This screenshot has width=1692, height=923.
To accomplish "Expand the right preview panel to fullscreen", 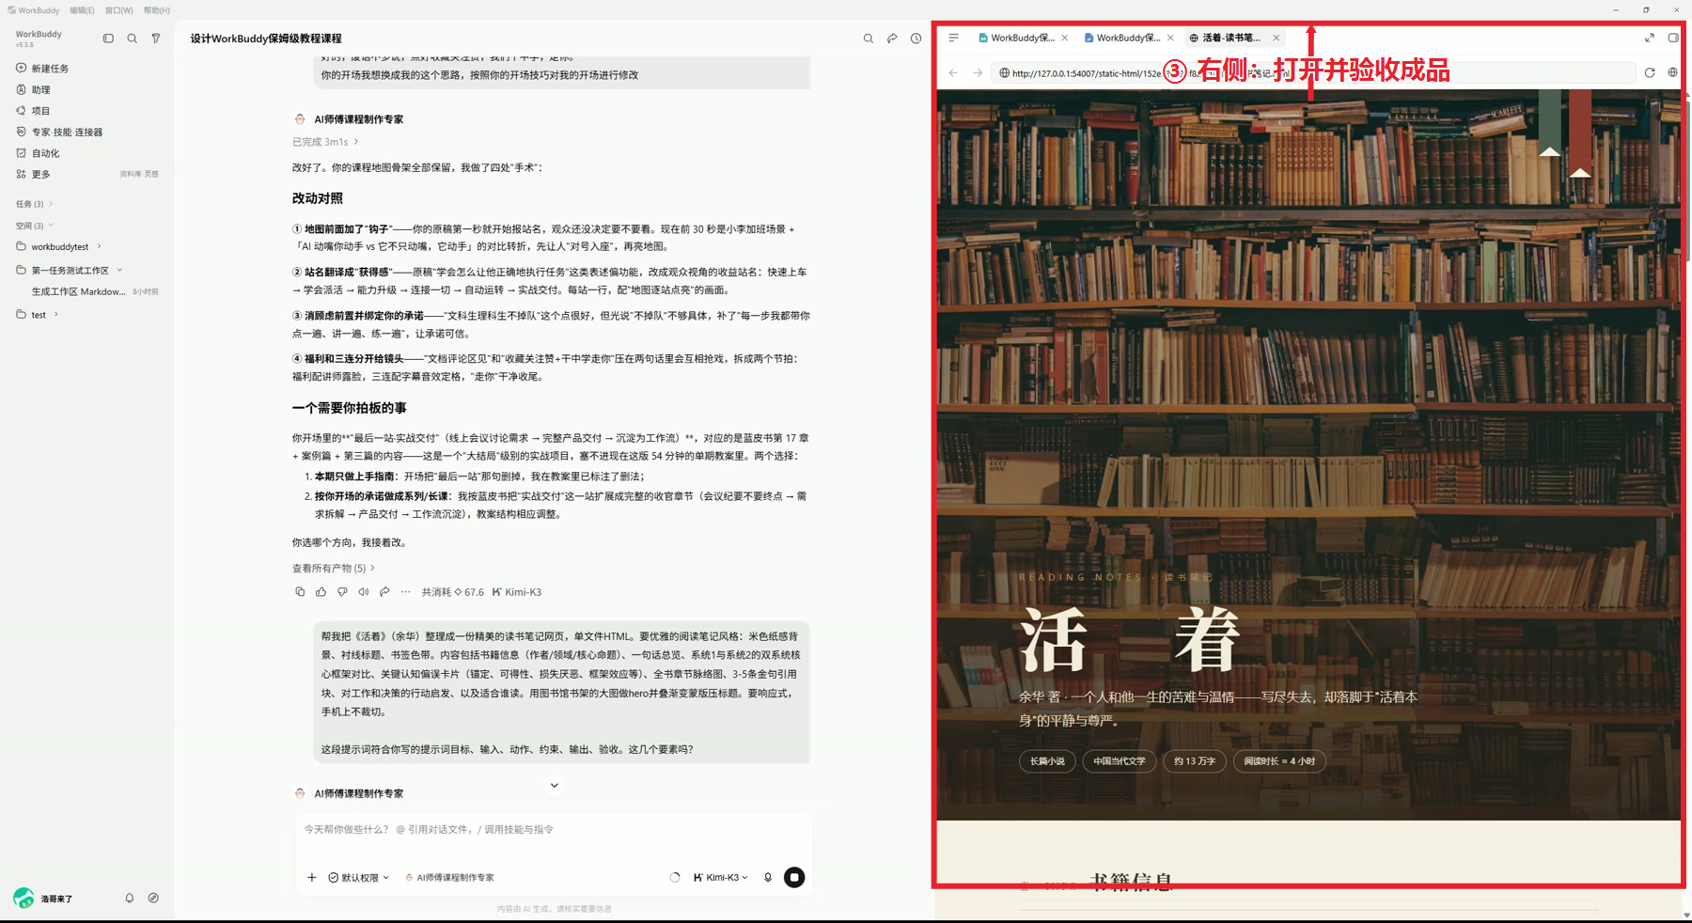I will (1650, 38).
